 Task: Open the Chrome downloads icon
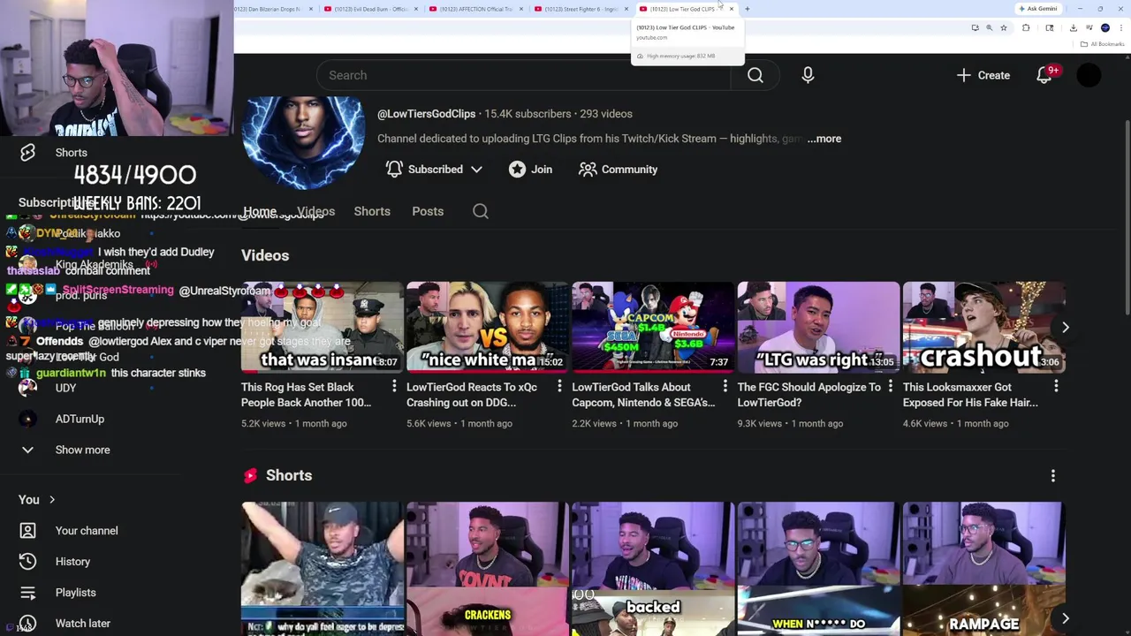[1073, 27]
